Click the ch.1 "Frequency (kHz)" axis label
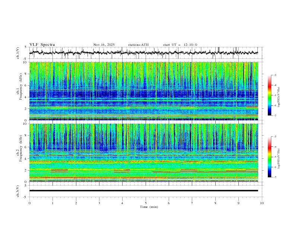 (20, 86)
